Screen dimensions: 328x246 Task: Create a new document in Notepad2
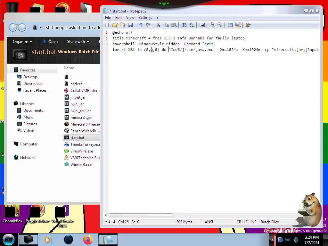[107, 25]
